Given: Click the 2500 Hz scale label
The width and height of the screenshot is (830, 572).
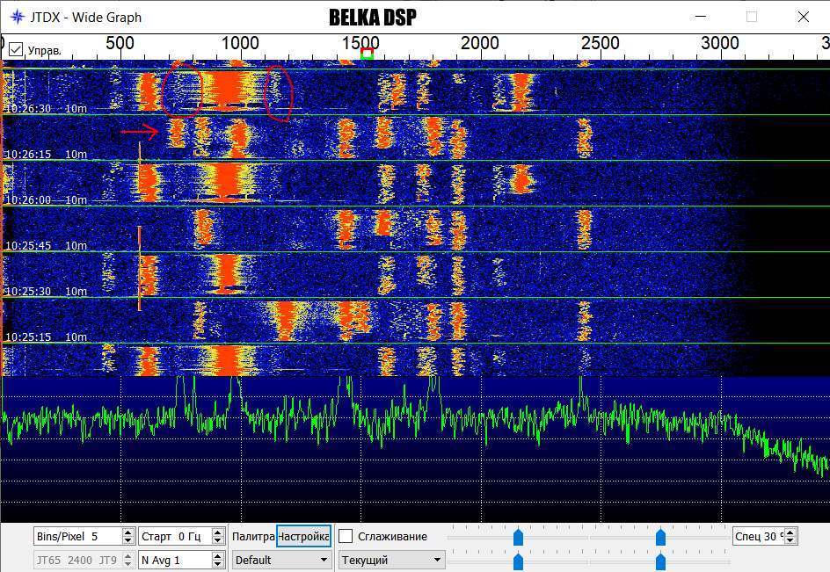Looking at the screenshot, I should pyautogui.click(x=600, y=43).
